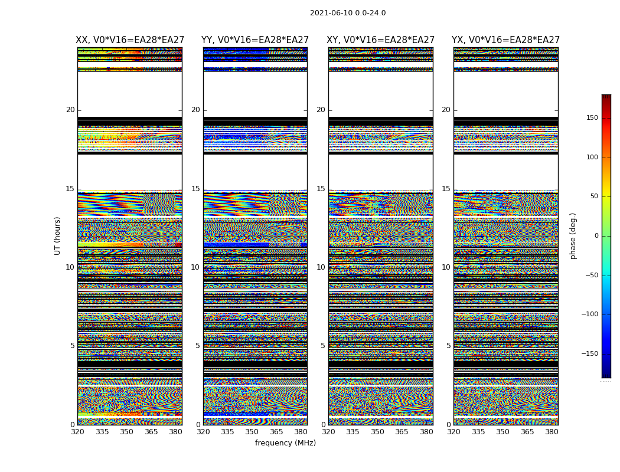Click the UT (hours) axis label

pos(57,236)
